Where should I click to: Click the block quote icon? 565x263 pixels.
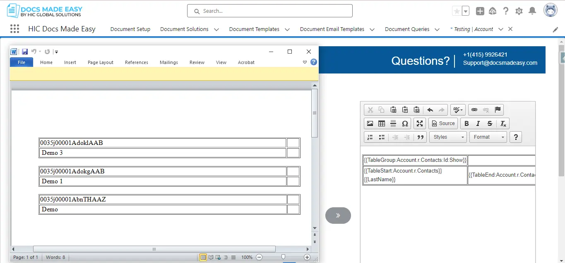[x=421, y=137]
